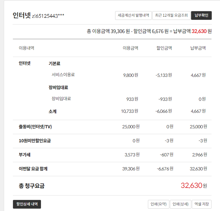Image resolution: width=220 pixels, height=211 pixels.
Task: Select the masked account number z!65125443***
Action: pos(48,16)
